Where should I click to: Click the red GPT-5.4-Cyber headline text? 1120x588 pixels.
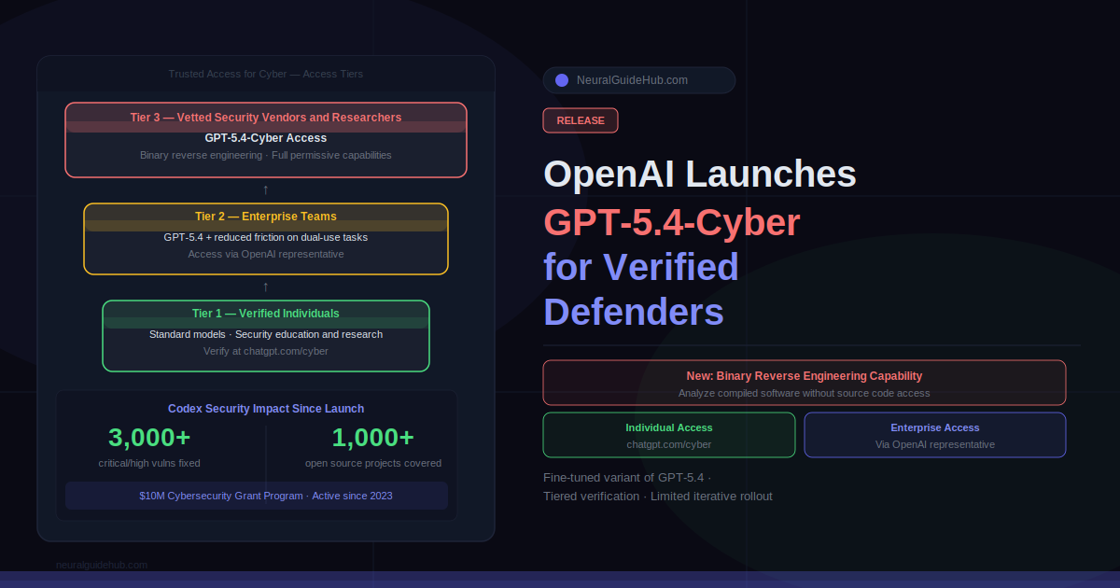(x=672, y=223)
